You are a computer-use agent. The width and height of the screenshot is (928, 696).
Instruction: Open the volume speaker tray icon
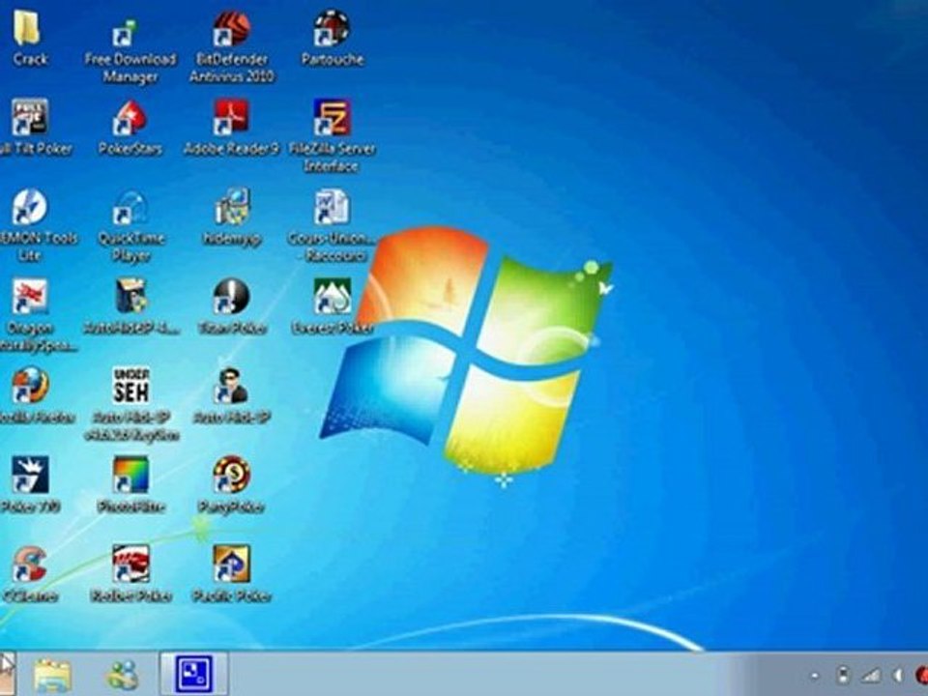point(898,676)
